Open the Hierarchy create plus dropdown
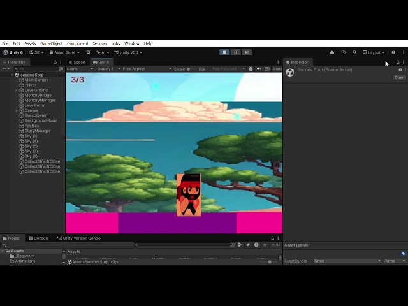The height and width of the screenshot is (306, 408). (6, 69)
